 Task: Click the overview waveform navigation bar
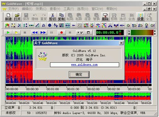(x=79, y=96)
